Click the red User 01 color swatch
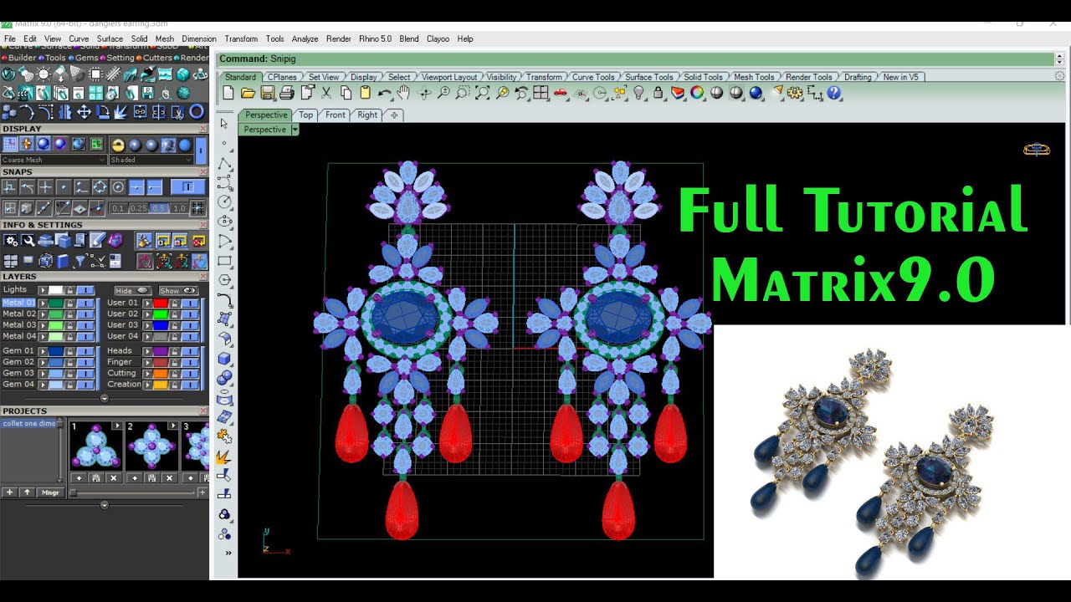 click(x=161, y=303)
